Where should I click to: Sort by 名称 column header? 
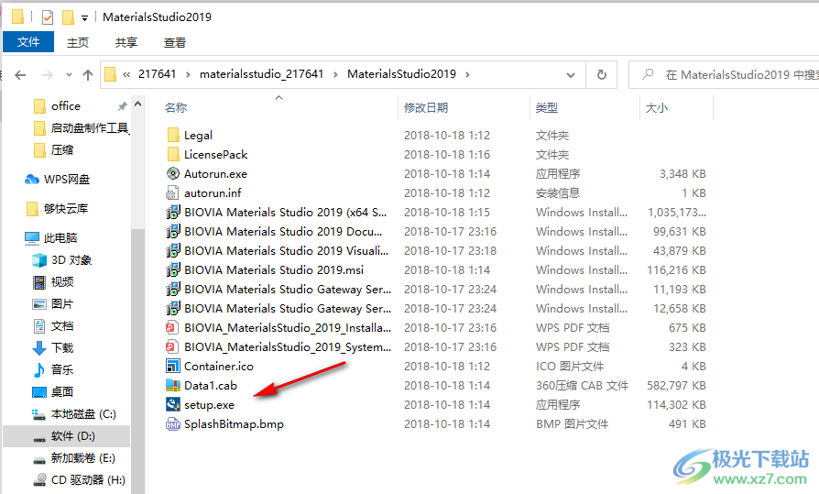pyautogui.click(x=176, y=107)
